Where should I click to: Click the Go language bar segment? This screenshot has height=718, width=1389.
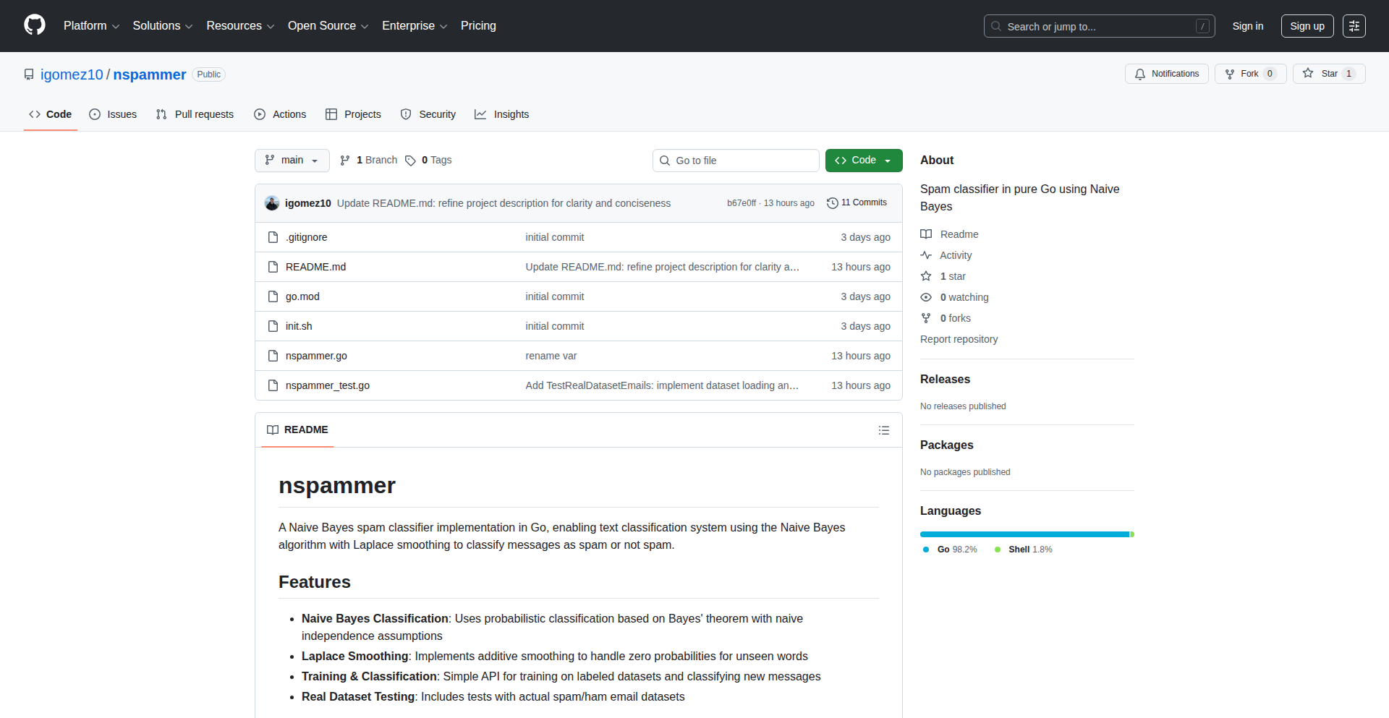click(1024, 534)
